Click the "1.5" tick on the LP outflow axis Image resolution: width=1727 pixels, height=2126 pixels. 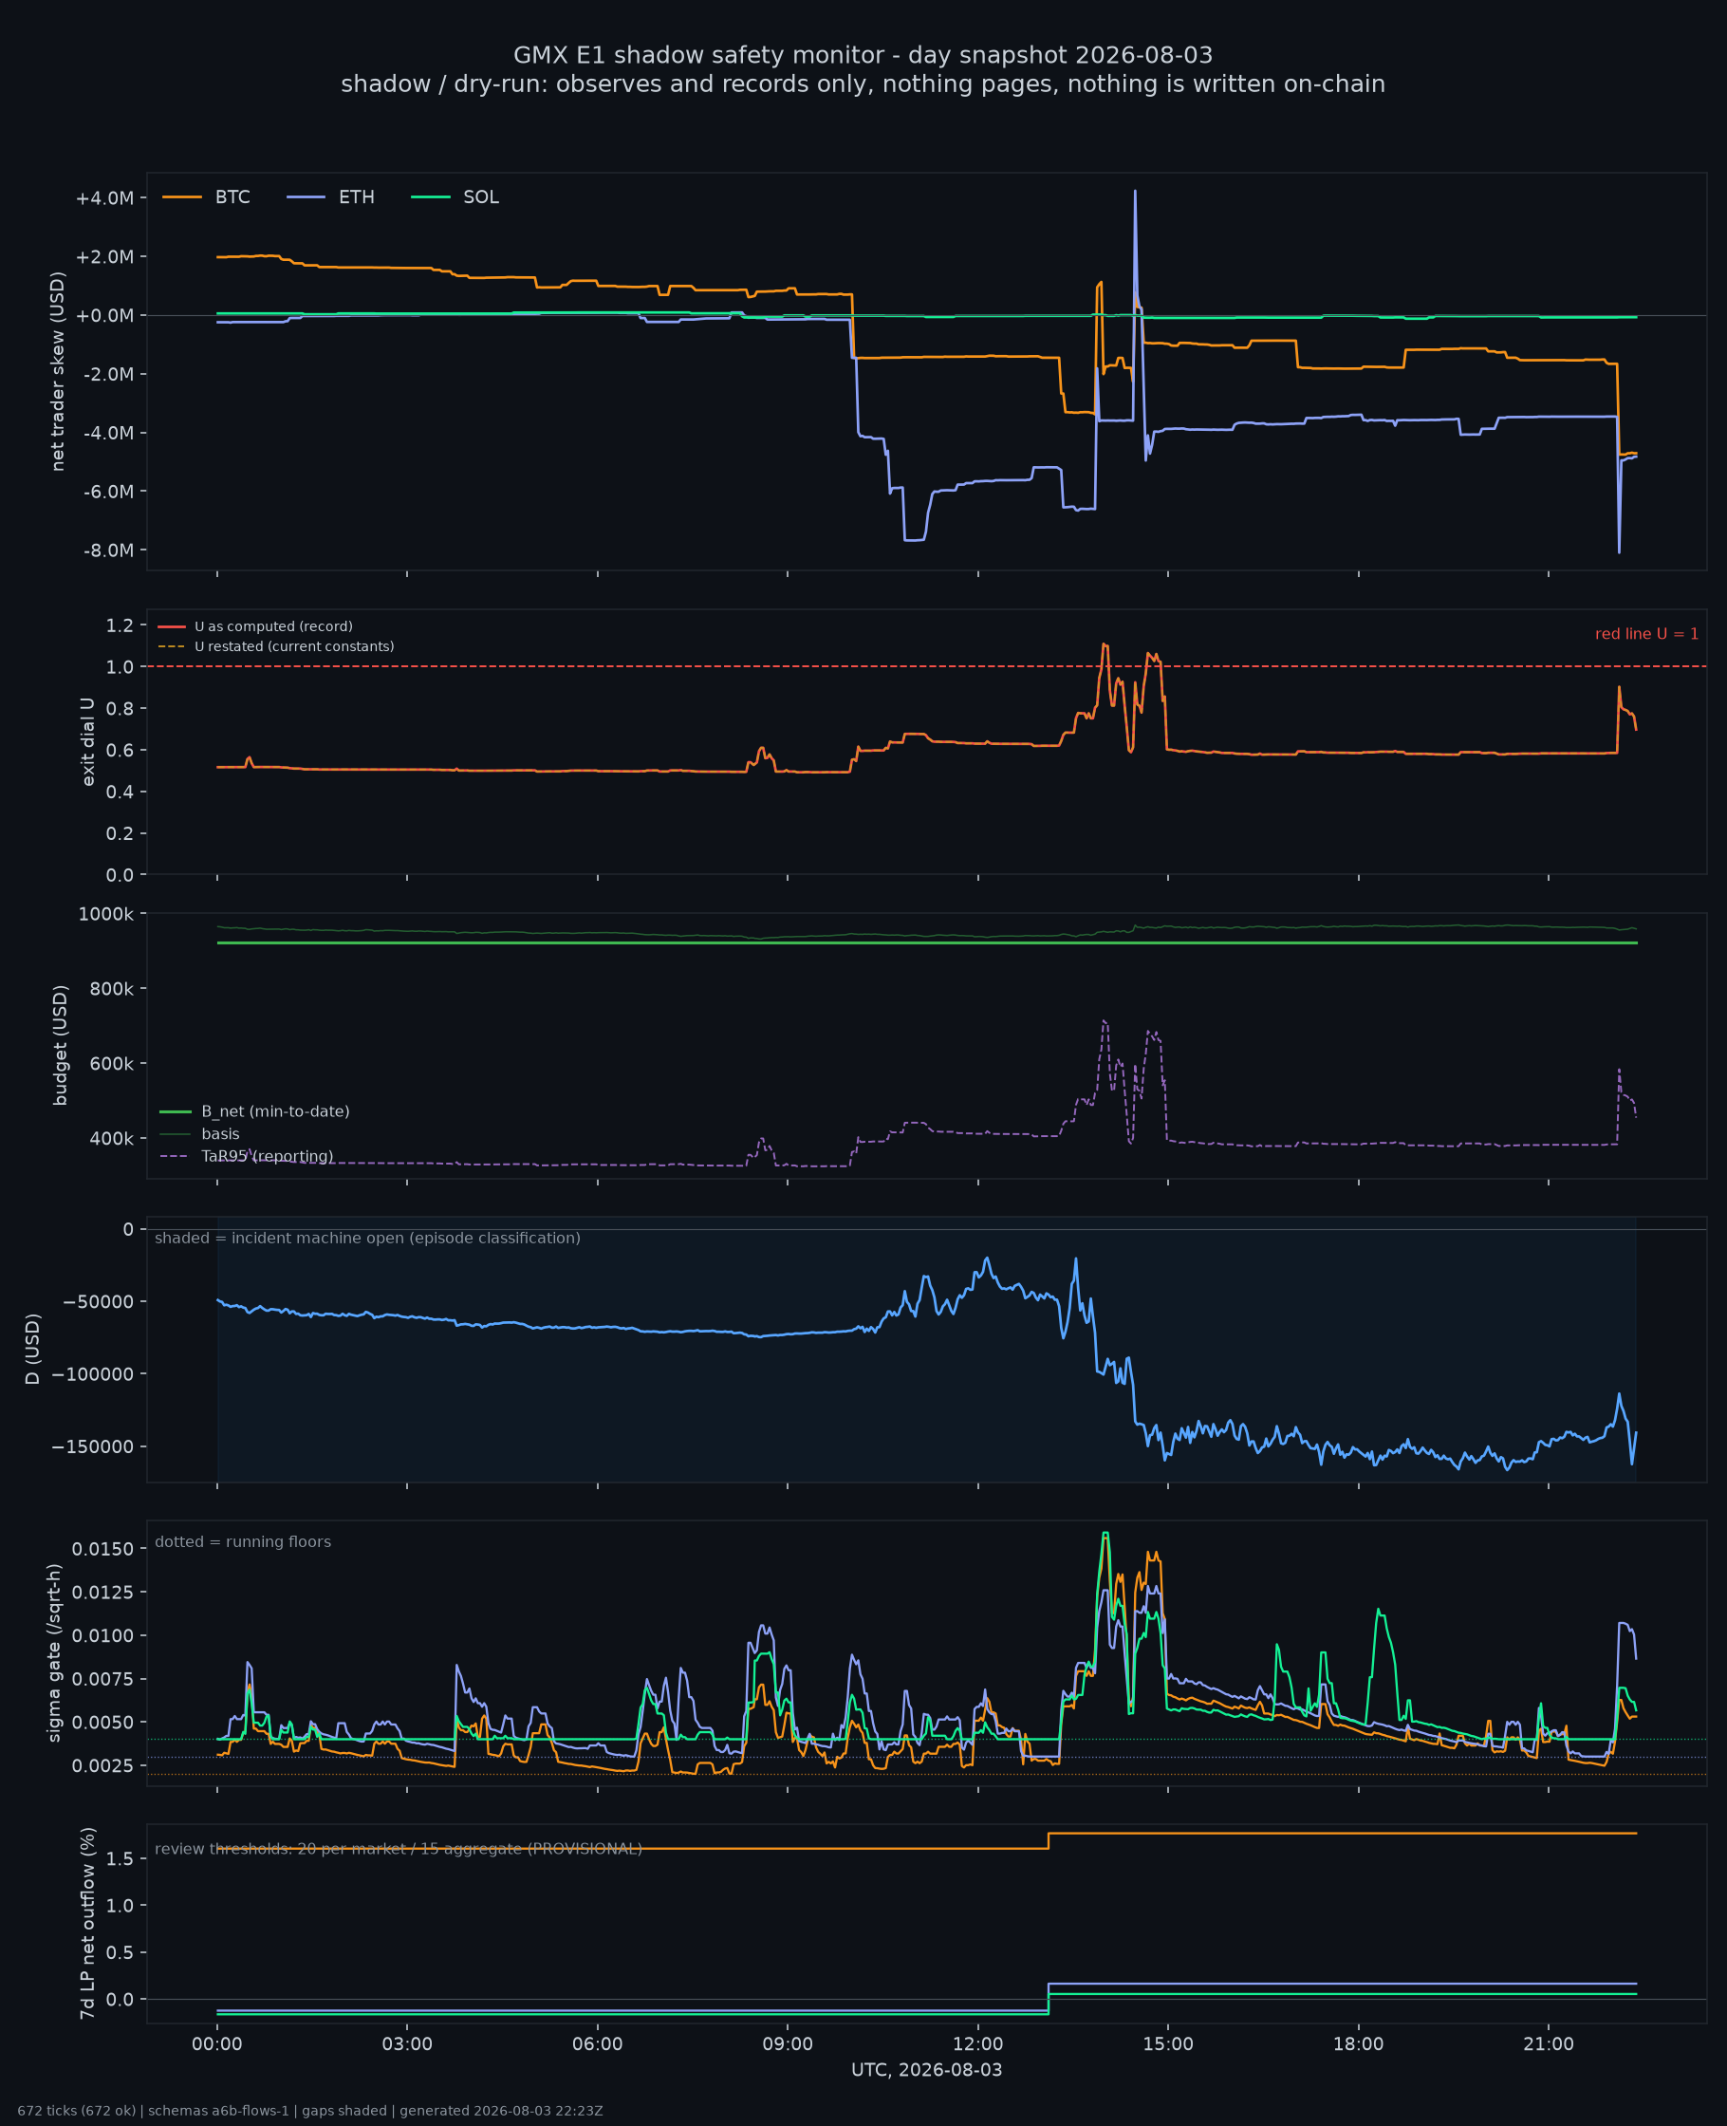point(120,1859)
